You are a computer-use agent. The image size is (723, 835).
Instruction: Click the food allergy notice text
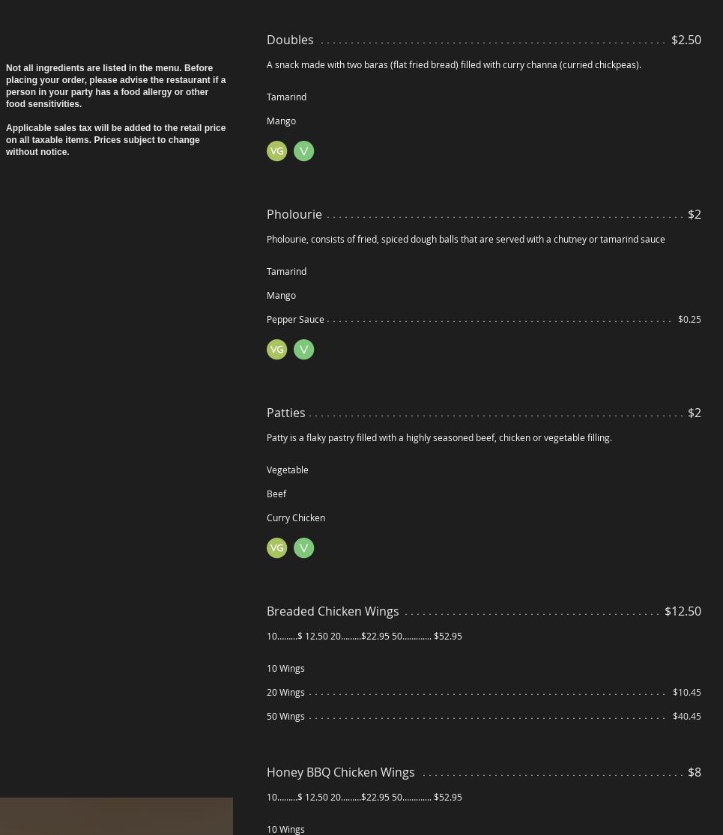click(115, 86)
